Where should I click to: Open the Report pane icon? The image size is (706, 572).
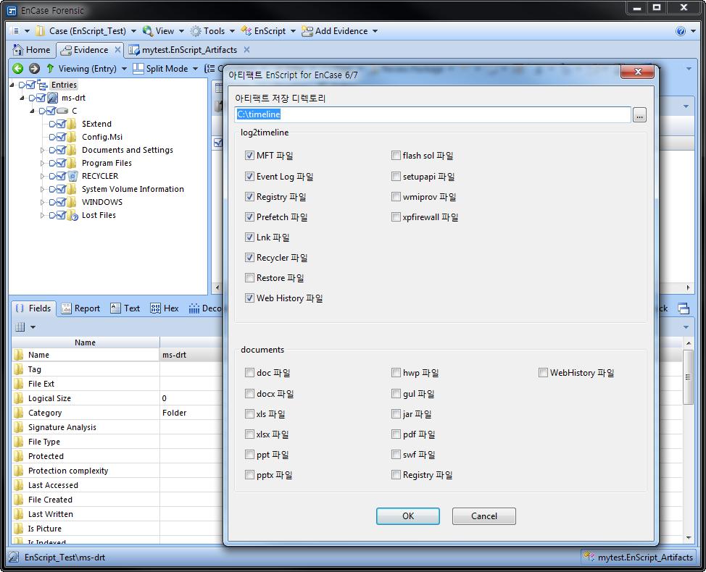click(x=67, y=308)
